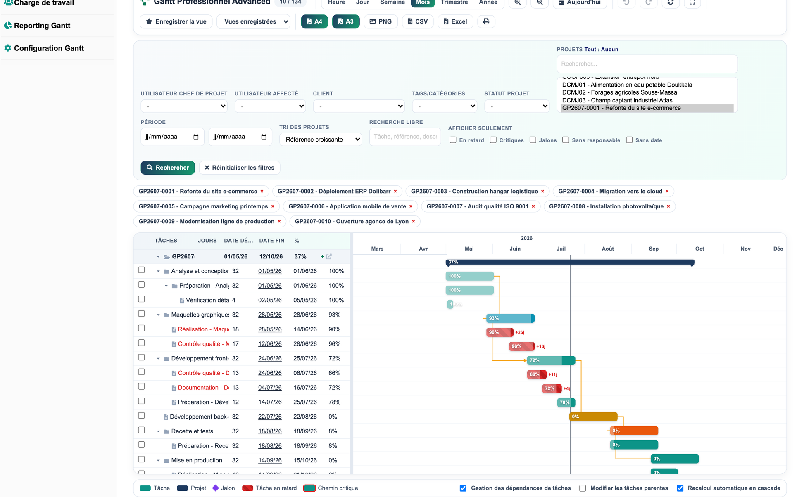Zoom in on the Gantt timeline
The height and width of the screenshot is (497, 804).
click(x=517, y=2)
